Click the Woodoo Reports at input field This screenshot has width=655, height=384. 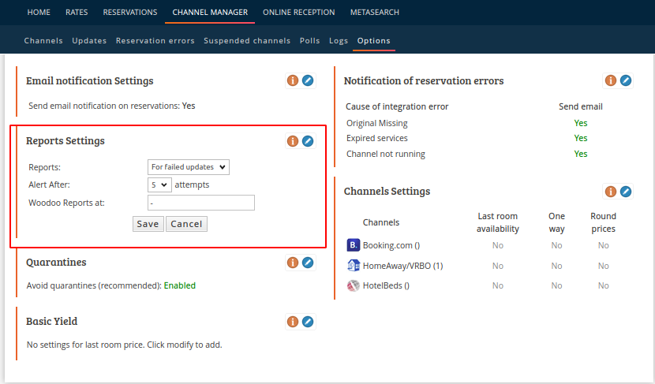(x=201, y=203)
